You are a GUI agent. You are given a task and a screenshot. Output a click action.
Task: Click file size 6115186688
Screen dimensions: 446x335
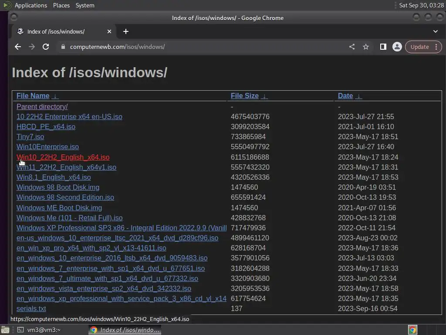(x=250, y=157)
